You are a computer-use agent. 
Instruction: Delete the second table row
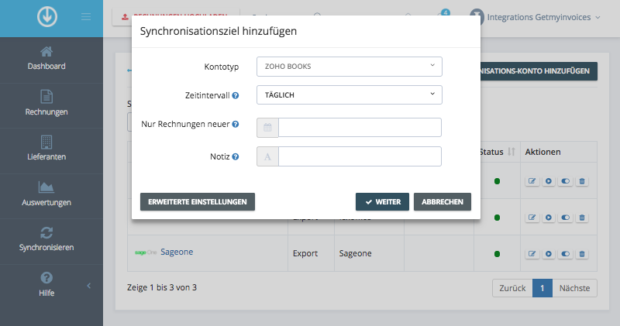(582, 218)
